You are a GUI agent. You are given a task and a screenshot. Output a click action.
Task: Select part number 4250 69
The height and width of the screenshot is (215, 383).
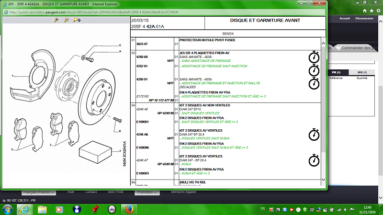[x=142, y=57]
